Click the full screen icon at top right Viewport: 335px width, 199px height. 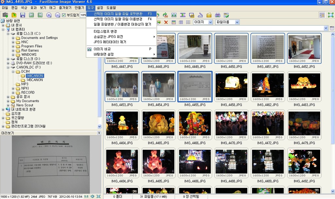[x=331, y=15]
